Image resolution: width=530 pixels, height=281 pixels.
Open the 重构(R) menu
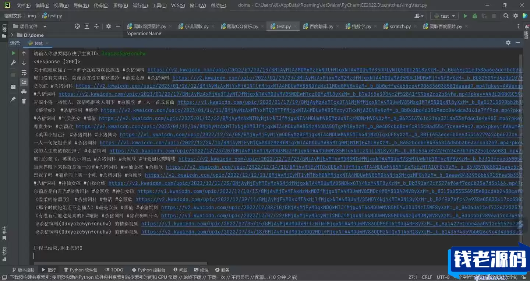coord(121,6)
